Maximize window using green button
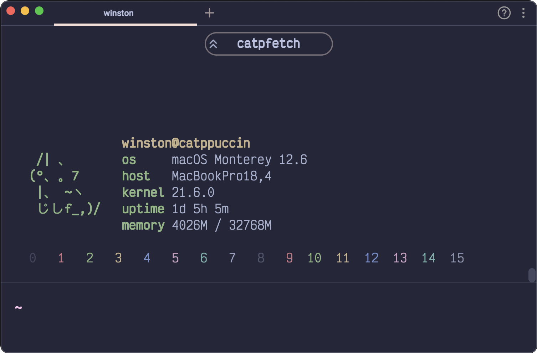 pos(39,11)
